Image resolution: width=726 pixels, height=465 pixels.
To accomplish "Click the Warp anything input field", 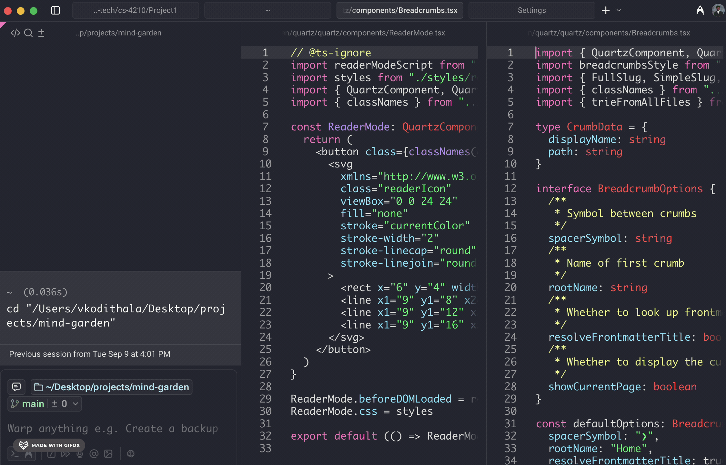I will pos(113,428).
